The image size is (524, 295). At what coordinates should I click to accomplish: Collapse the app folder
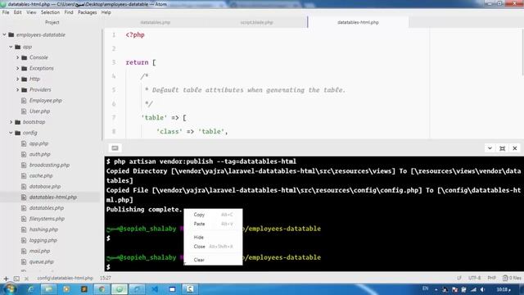pyautogui.click(x=11, y=47)
